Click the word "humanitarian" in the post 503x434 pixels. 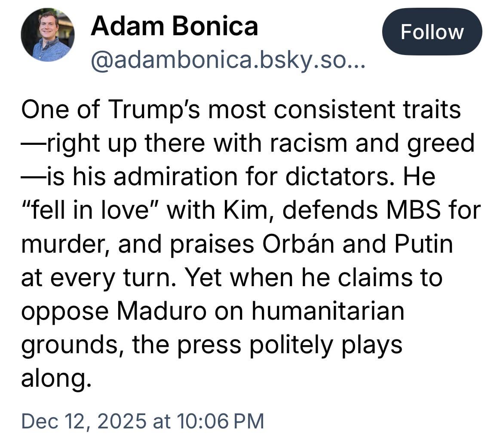328,311
